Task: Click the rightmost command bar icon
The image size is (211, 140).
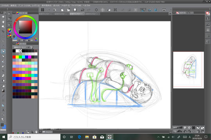Action: coord(164,10)
